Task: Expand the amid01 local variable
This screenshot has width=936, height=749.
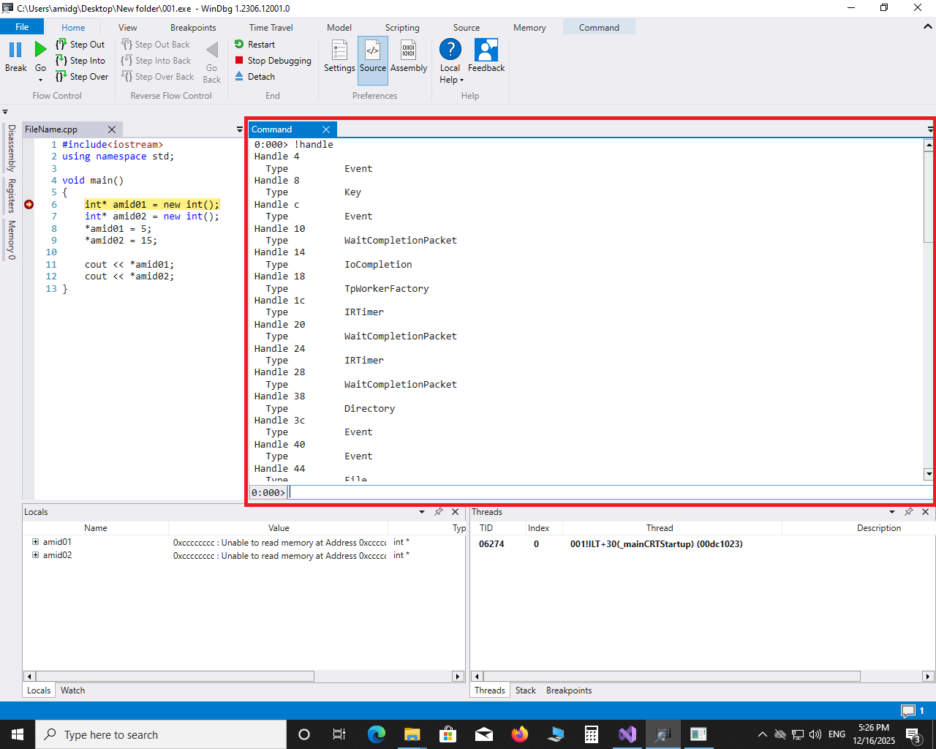Action: click(x=35, y=542)
